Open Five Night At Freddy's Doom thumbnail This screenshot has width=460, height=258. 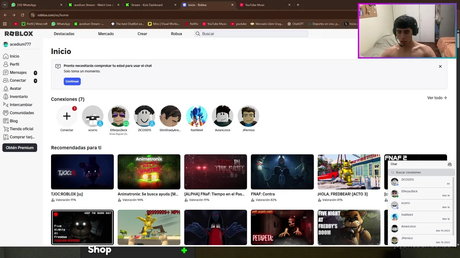click(x=349, y=227)
